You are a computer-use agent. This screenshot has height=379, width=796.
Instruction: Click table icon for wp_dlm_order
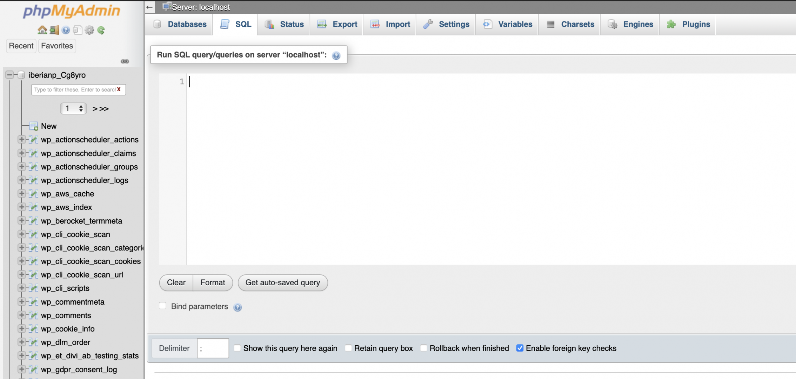coord(34,342)
